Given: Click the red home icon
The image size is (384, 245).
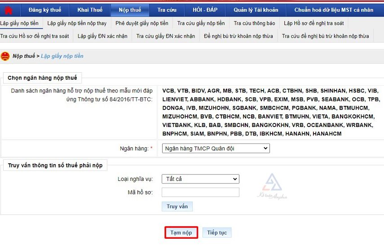Looking at the screenshot, I should click(8, 10).
